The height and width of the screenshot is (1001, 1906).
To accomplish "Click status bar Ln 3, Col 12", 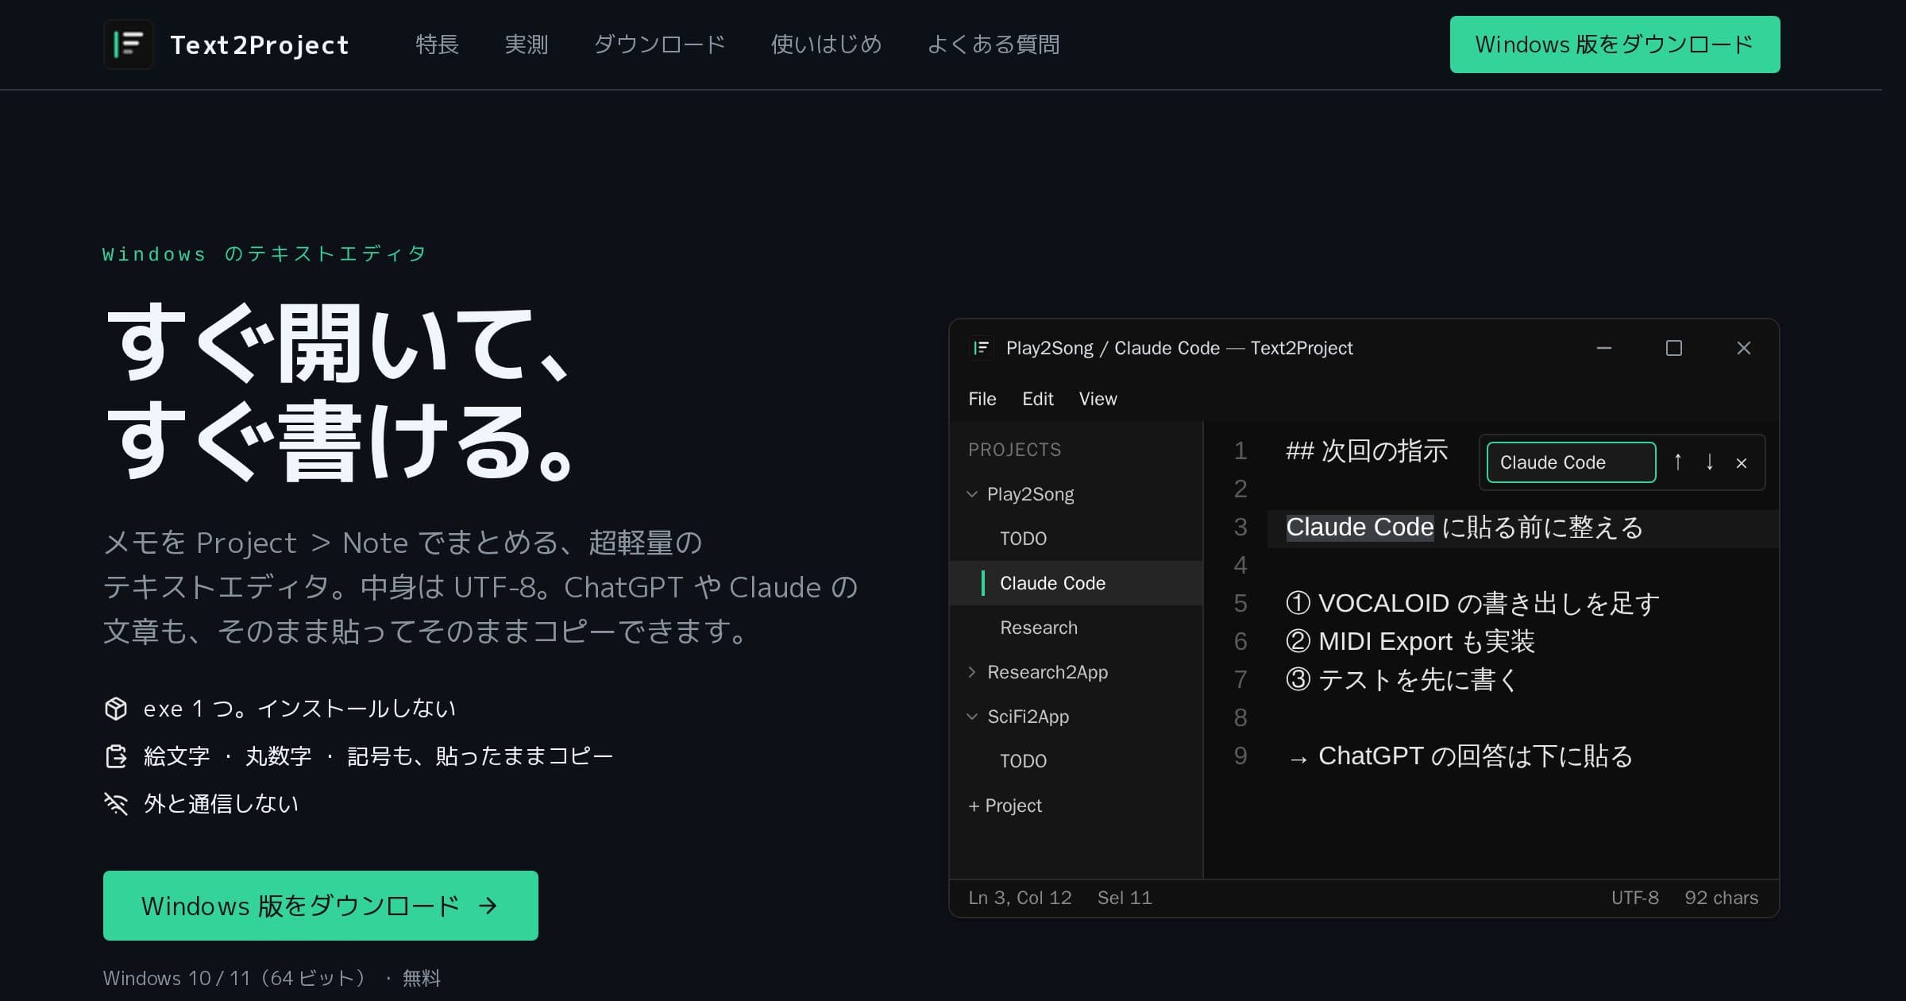I will click(1020, 898).
